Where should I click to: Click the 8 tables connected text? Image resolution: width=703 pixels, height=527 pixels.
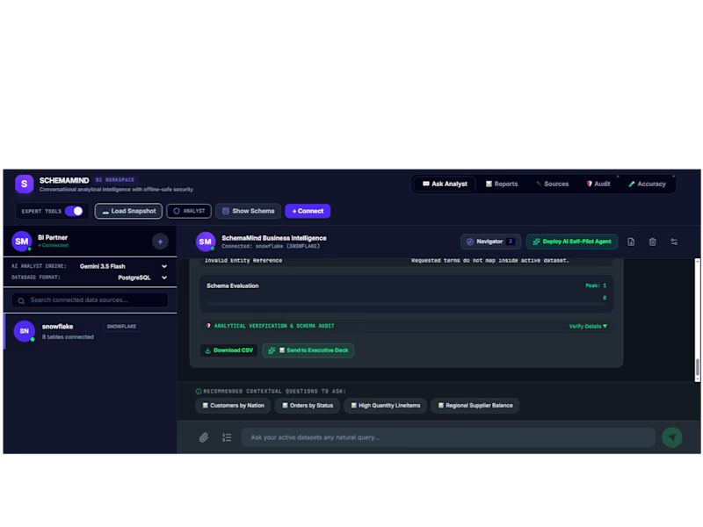point(69,337)
